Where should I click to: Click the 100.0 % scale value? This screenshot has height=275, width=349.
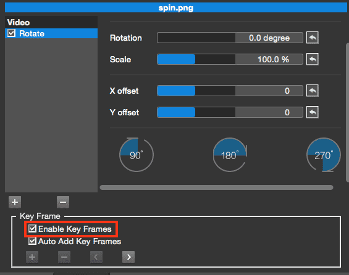click(x=273, y=59)
